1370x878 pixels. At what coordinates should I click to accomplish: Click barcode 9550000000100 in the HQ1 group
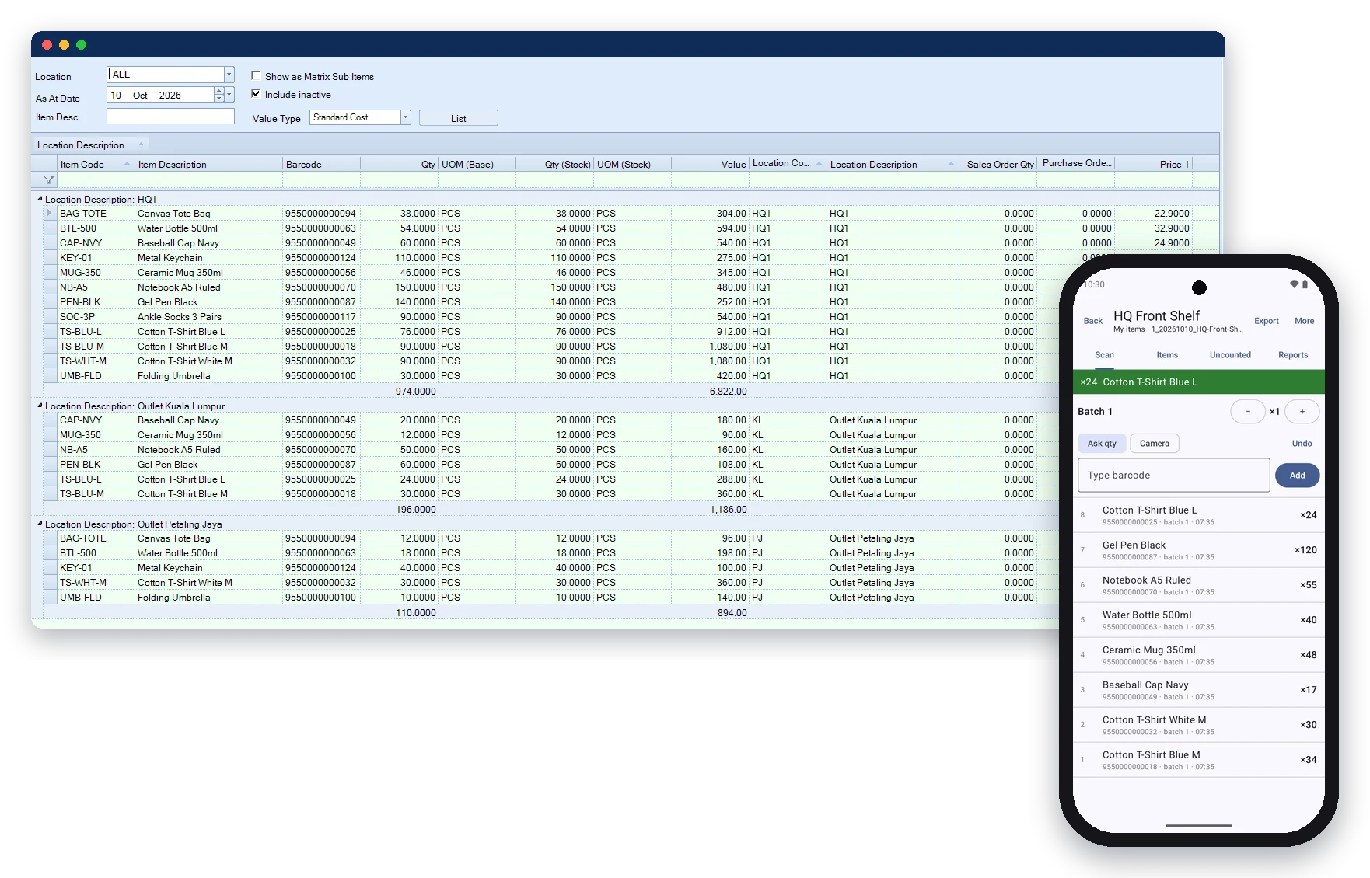(x=320, y=376)
